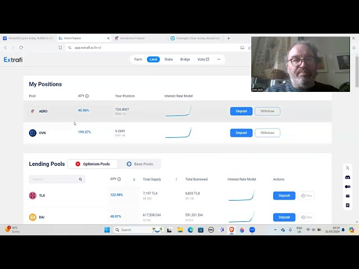Click the 45.96% AERO APY value
Image resolution: width=359 pixels, height=269 pixels.
point(84,110)
